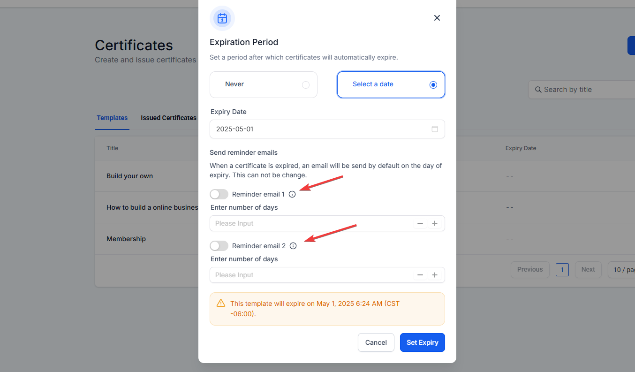The image size is (635, 372).
Task: Click the search magnifier icon
Action: (538, 90)
